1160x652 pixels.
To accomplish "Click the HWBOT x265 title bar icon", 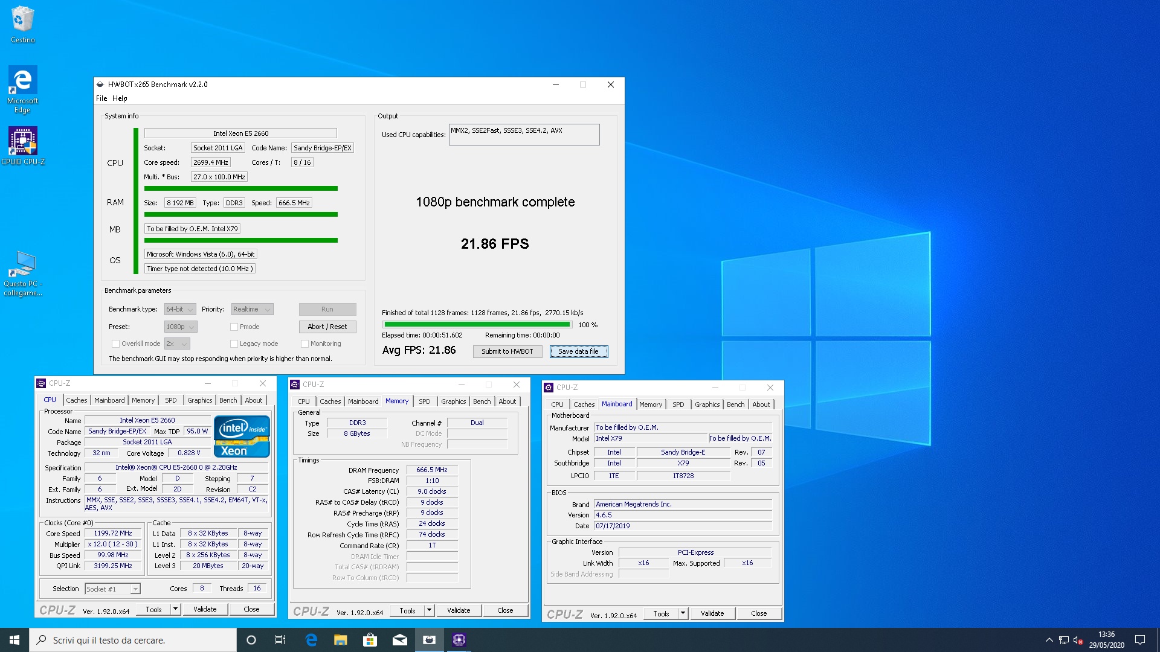I will pos(100,85).
